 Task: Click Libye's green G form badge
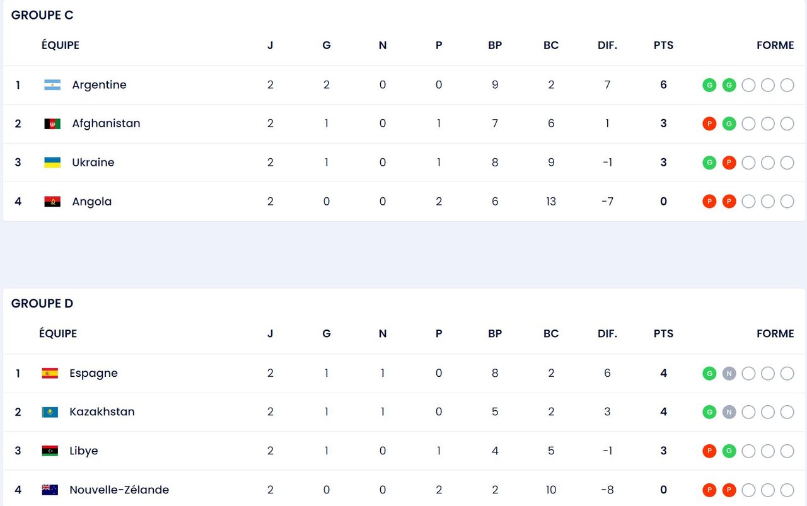[x=729, y=451]
